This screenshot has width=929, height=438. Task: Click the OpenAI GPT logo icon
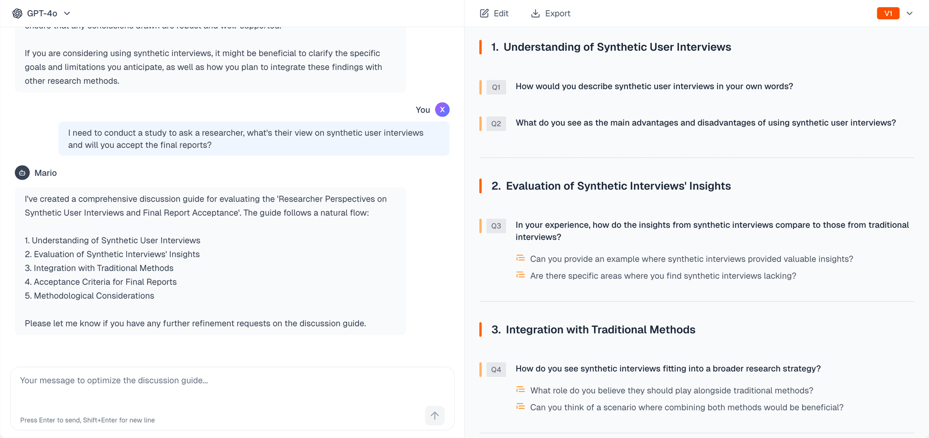coord(17,13)
